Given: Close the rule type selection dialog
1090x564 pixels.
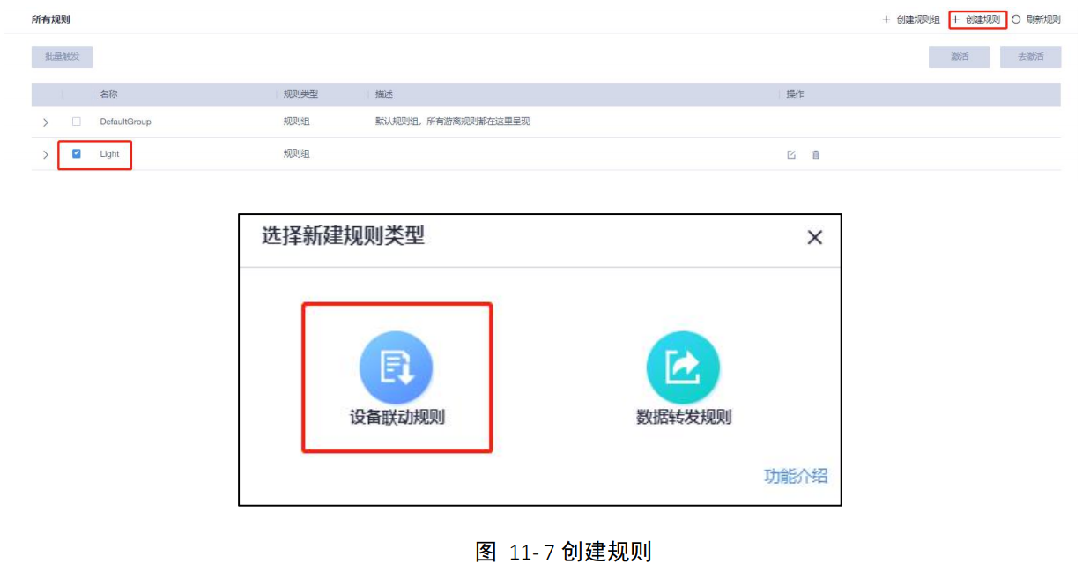Looking at the screenshot, I should click(x=814, y=237).
